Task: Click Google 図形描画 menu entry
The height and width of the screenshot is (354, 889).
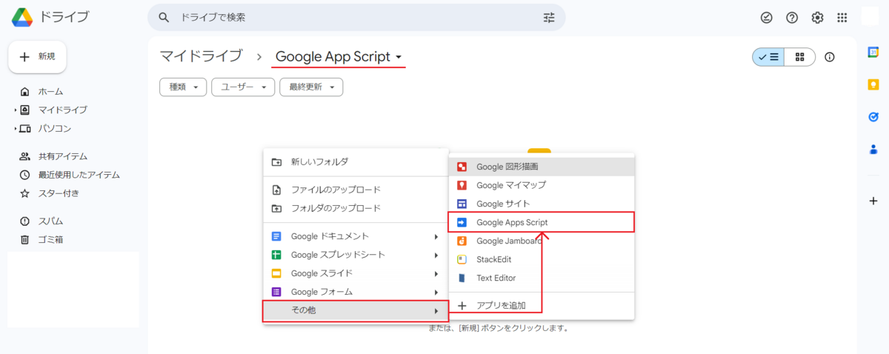Action: [542, 167]
